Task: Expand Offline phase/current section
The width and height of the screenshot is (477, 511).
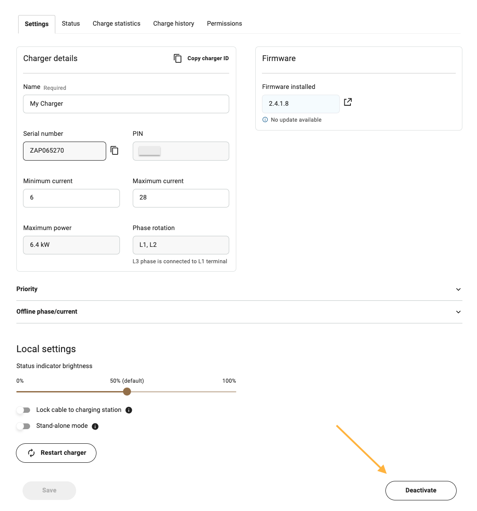Action: point(458,312)
